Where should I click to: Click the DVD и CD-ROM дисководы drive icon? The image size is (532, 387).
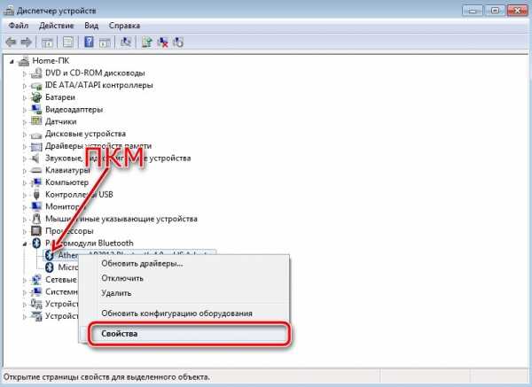36,74
